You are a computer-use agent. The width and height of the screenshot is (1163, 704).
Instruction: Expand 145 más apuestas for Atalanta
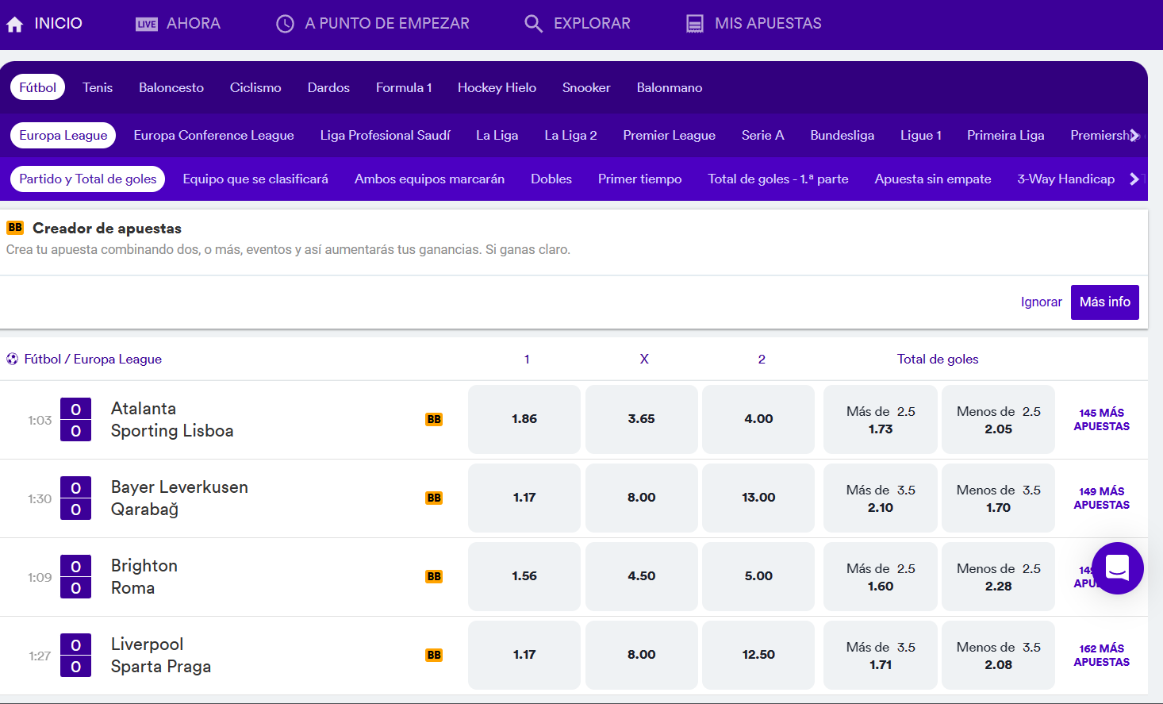pos(1101,420)
